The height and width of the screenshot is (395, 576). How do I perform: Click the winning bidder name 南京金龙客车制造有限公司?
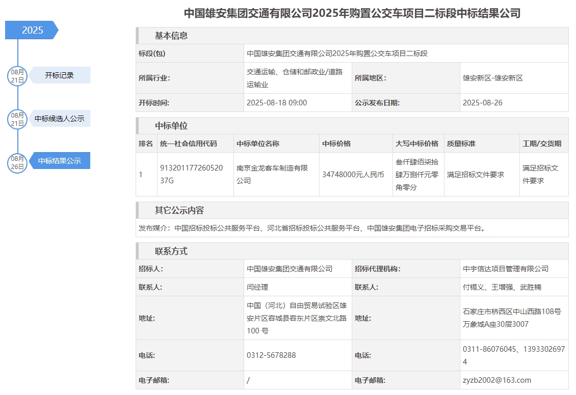click(272, 174)
